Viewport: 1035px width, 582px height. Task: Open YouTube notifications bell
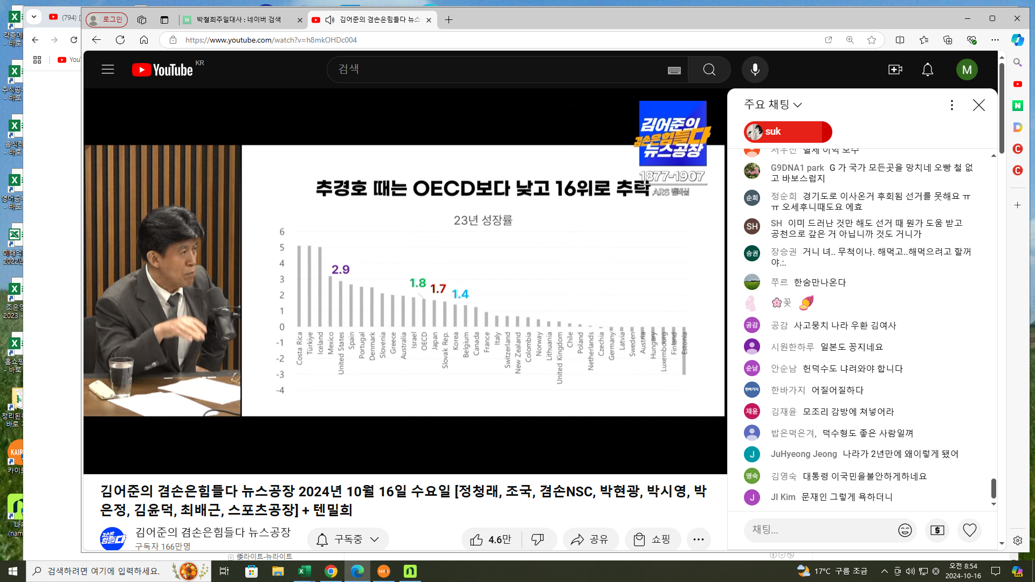coord(927,70)
